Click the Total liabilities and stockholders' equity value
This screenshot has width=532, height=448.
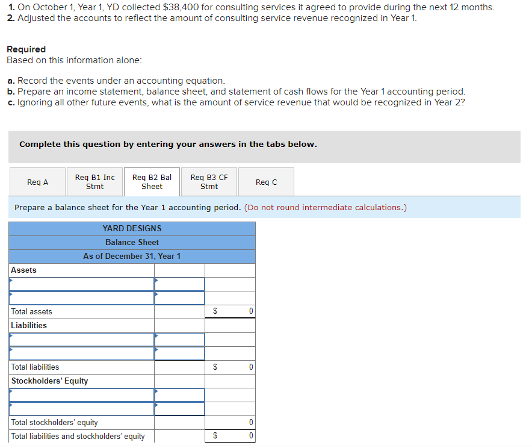pyautogui.click(x=230, y=436)
